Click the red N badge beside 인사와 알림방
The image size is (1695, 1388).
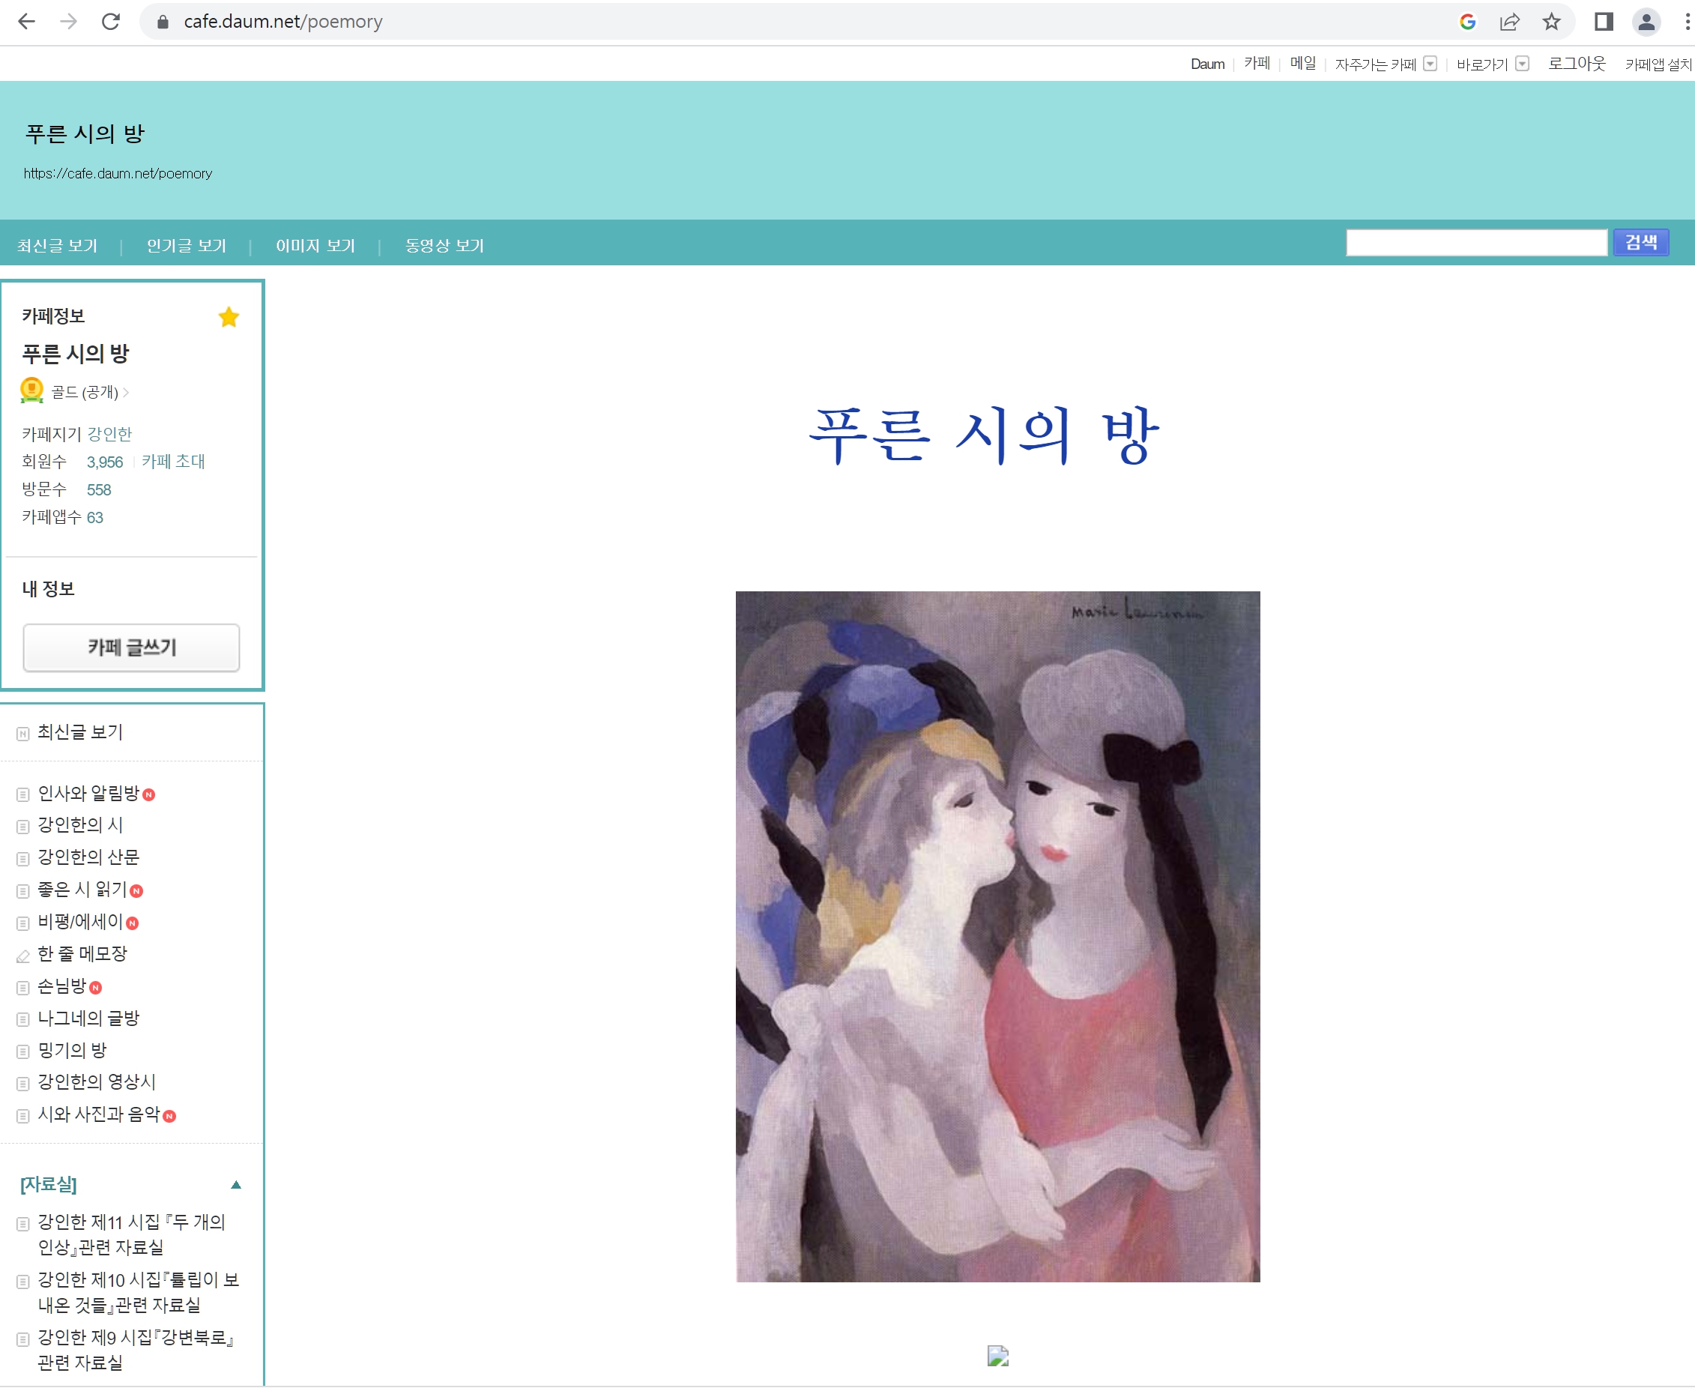(148, 794)
